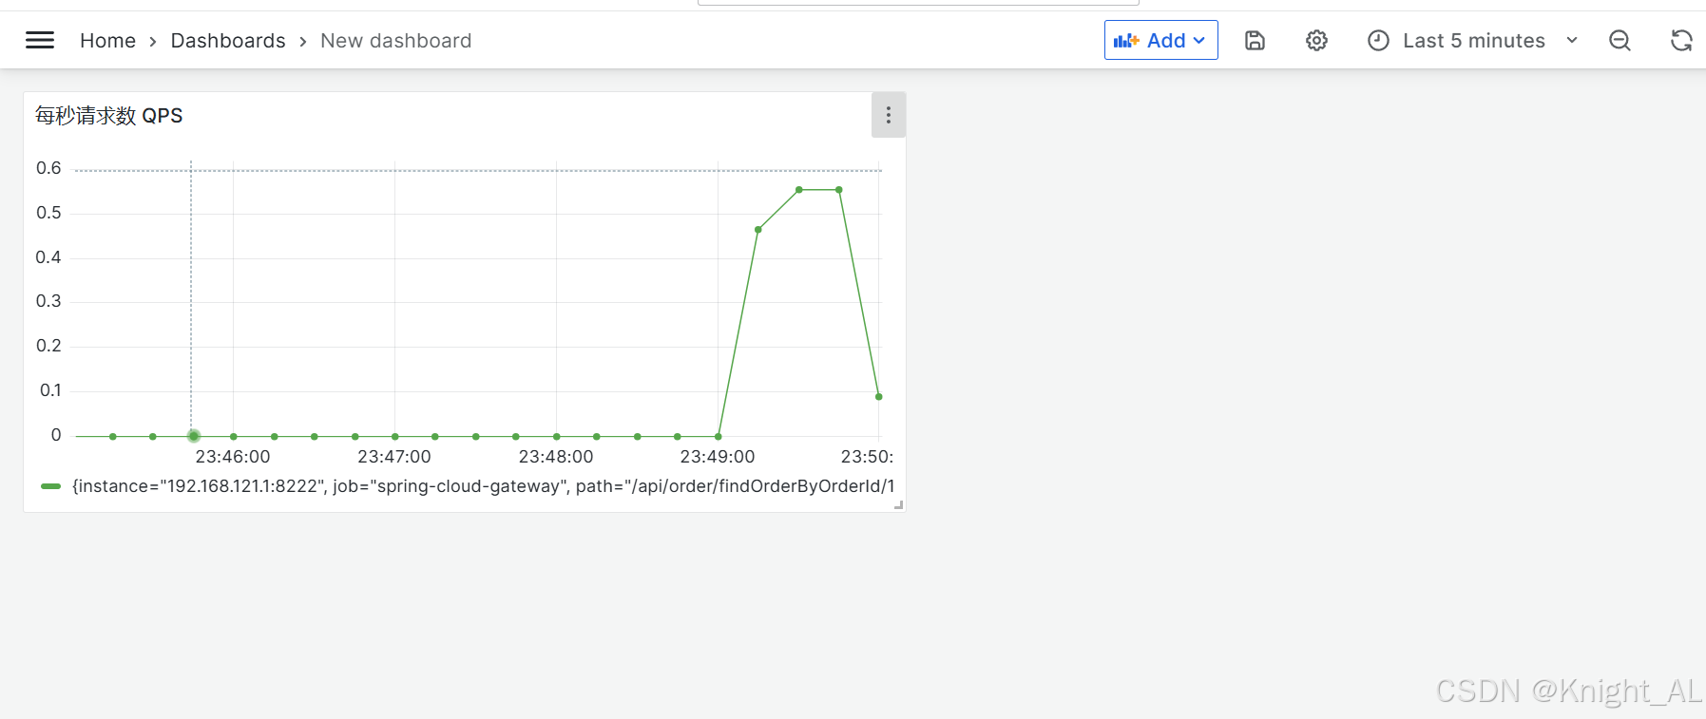Refresh the dashboard

pos(1681,40)
